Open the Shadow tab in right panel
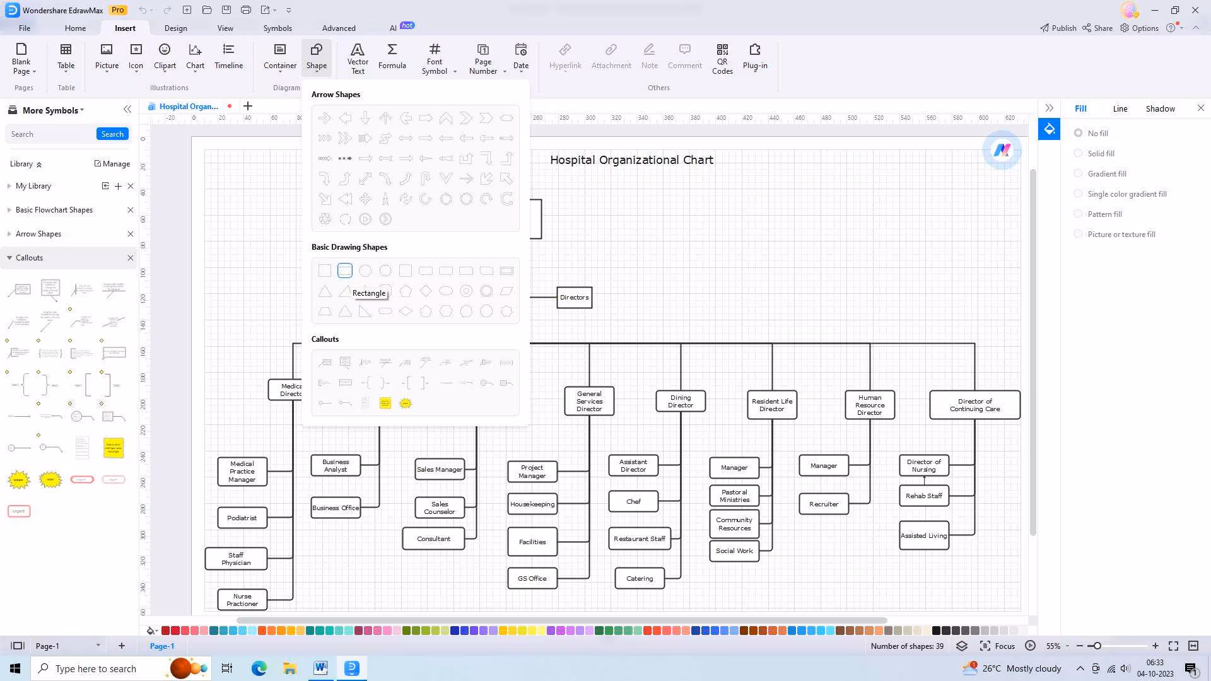1211x681 pixels. (1160, 108)
